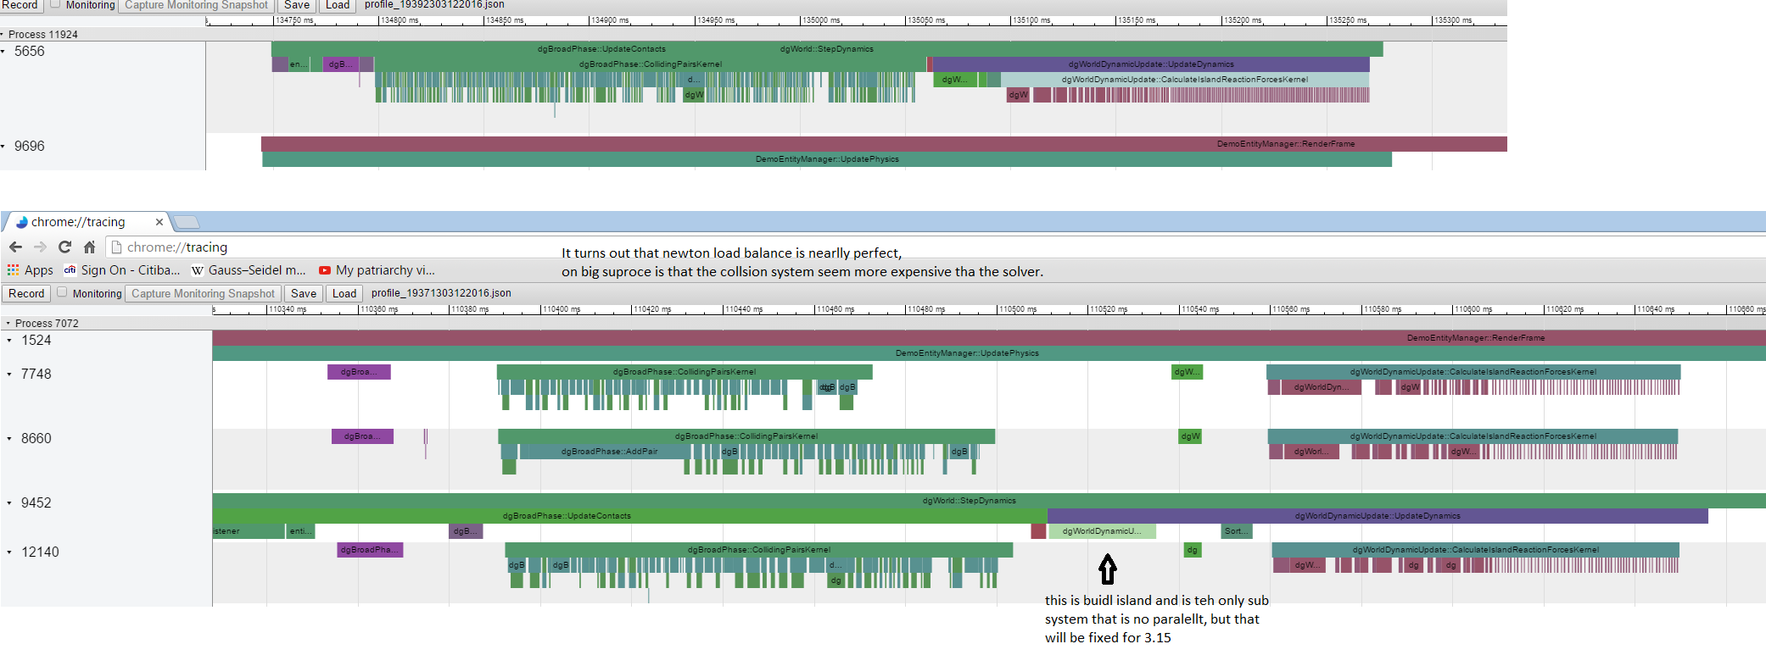Image resolution: width=1766 pixels, height=655 pixels.
Task: Open the Citibank Sign On bookmark
Action: 121,270
